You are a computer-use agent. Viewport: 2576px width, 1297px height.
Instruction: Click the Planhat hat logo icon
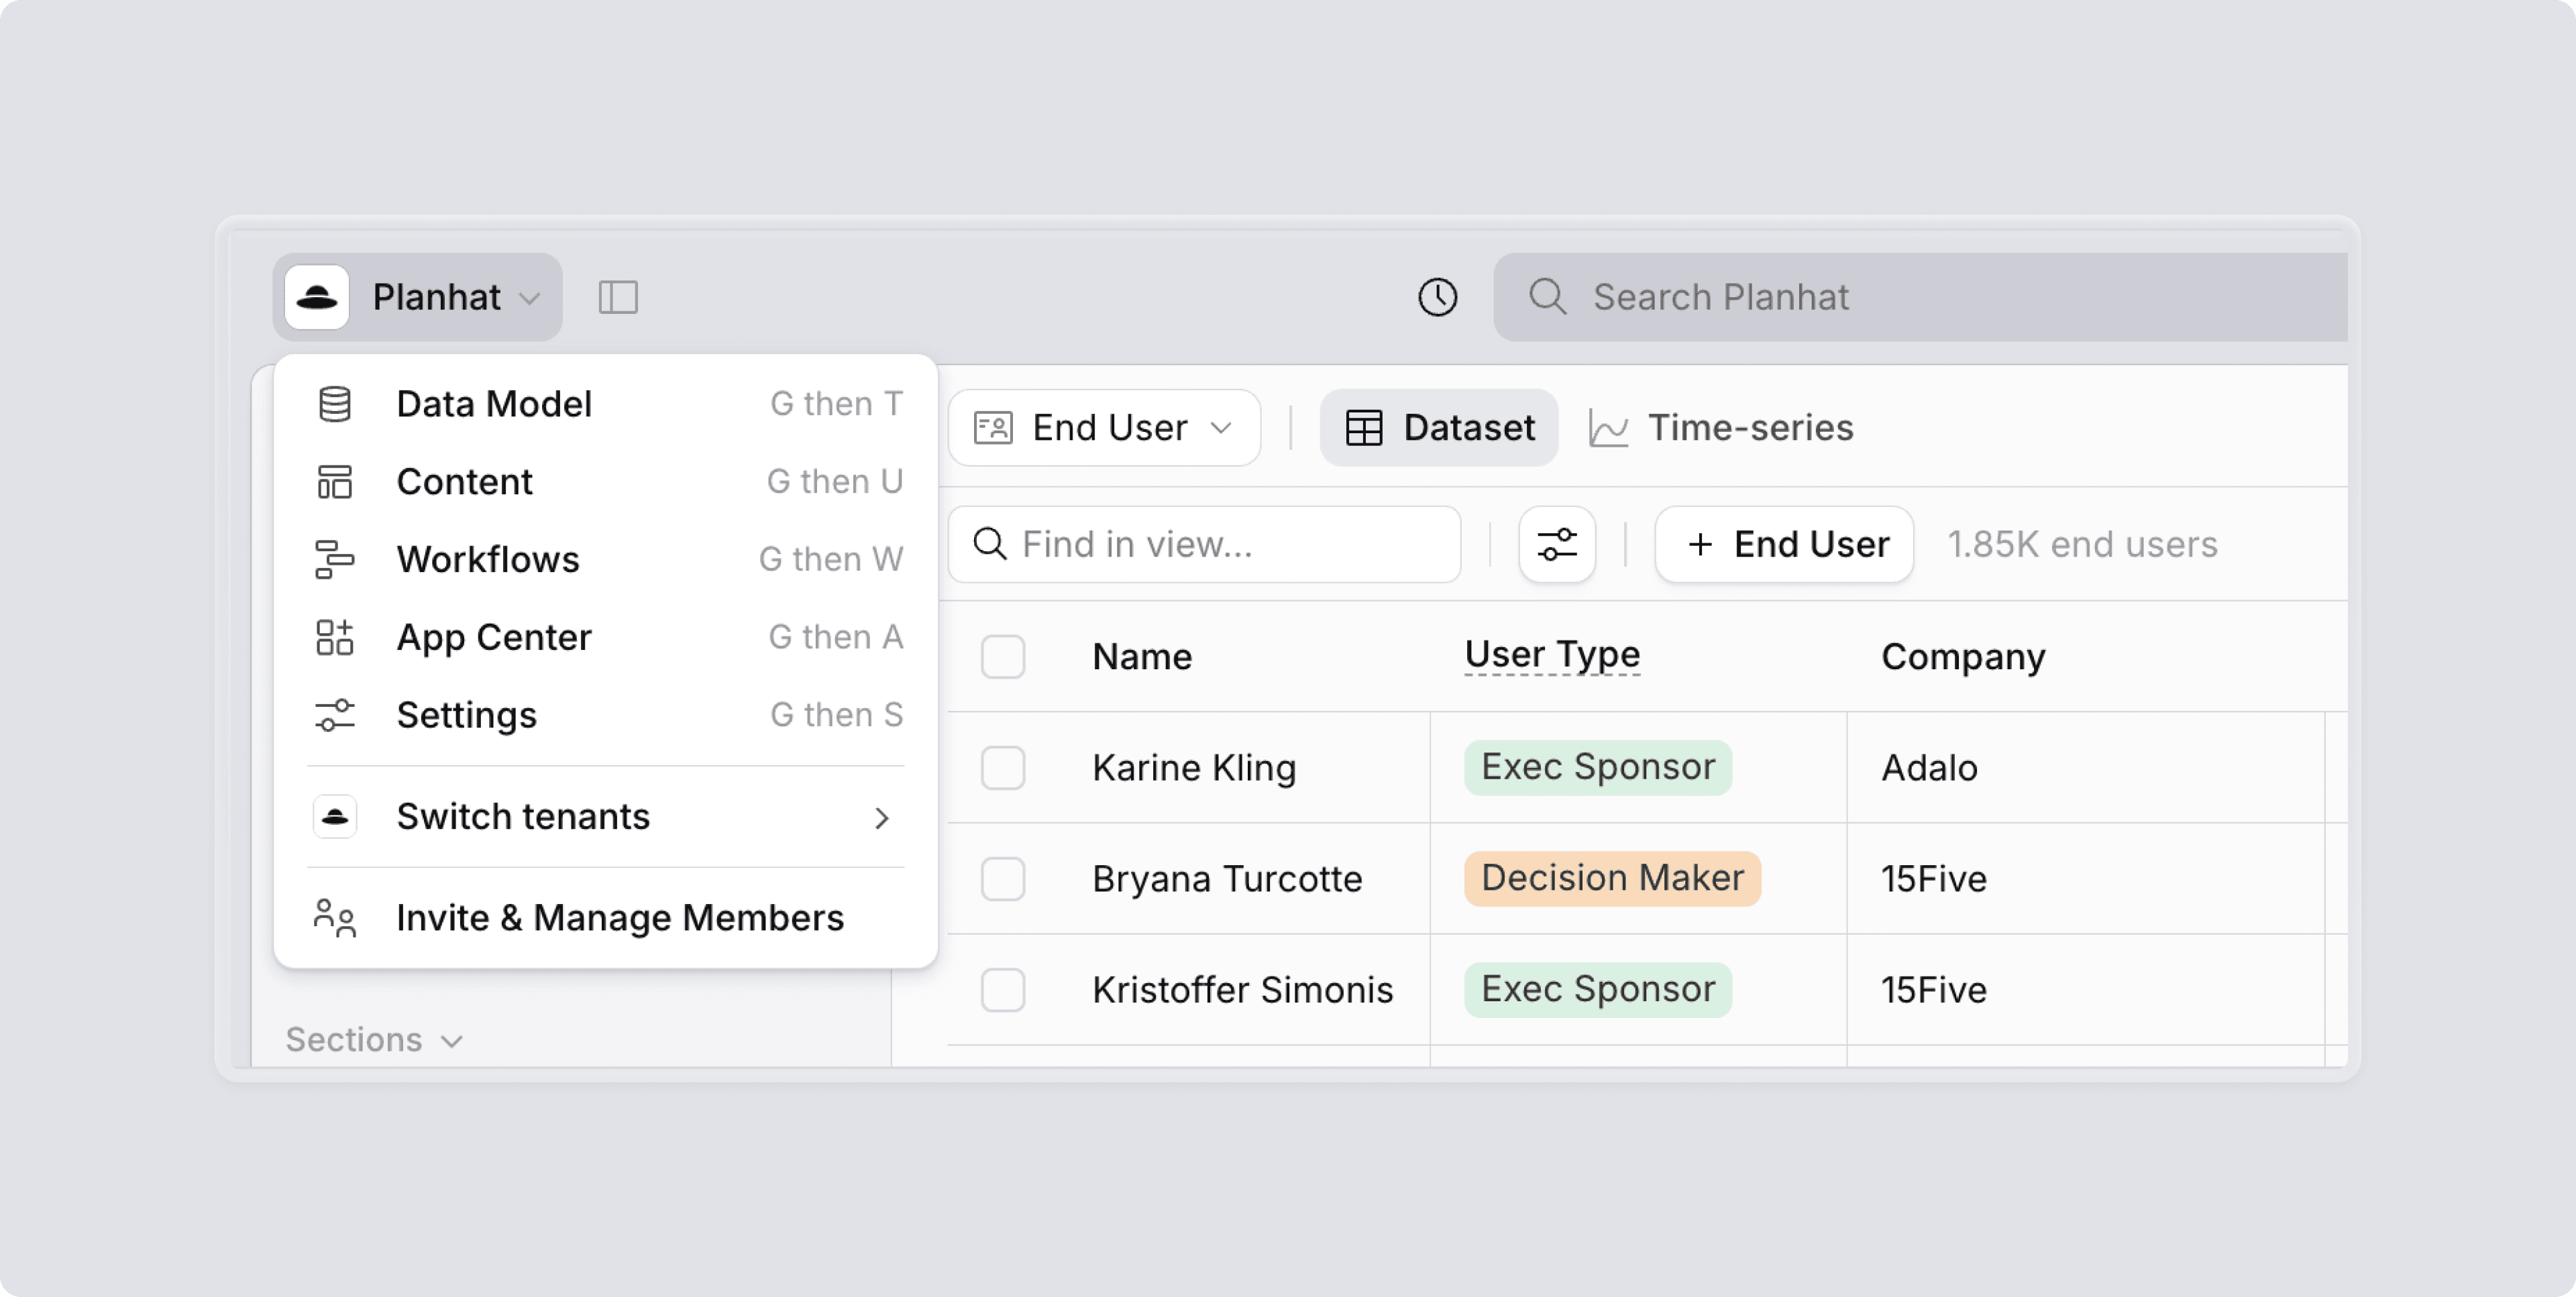coord(317,297)
